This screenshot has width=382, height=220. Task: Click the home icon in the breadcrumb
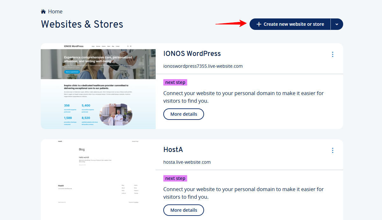43,11
